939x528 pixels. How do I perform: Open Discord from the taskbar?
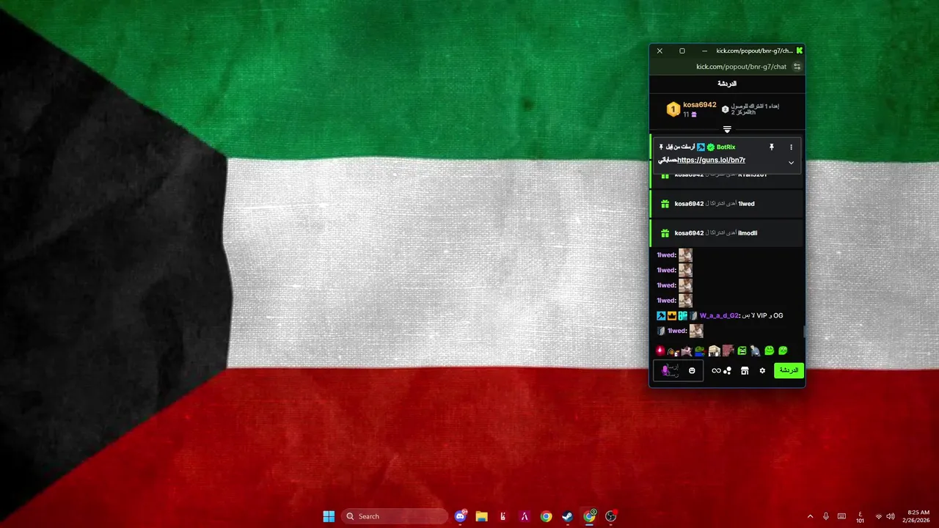(460, 516)
